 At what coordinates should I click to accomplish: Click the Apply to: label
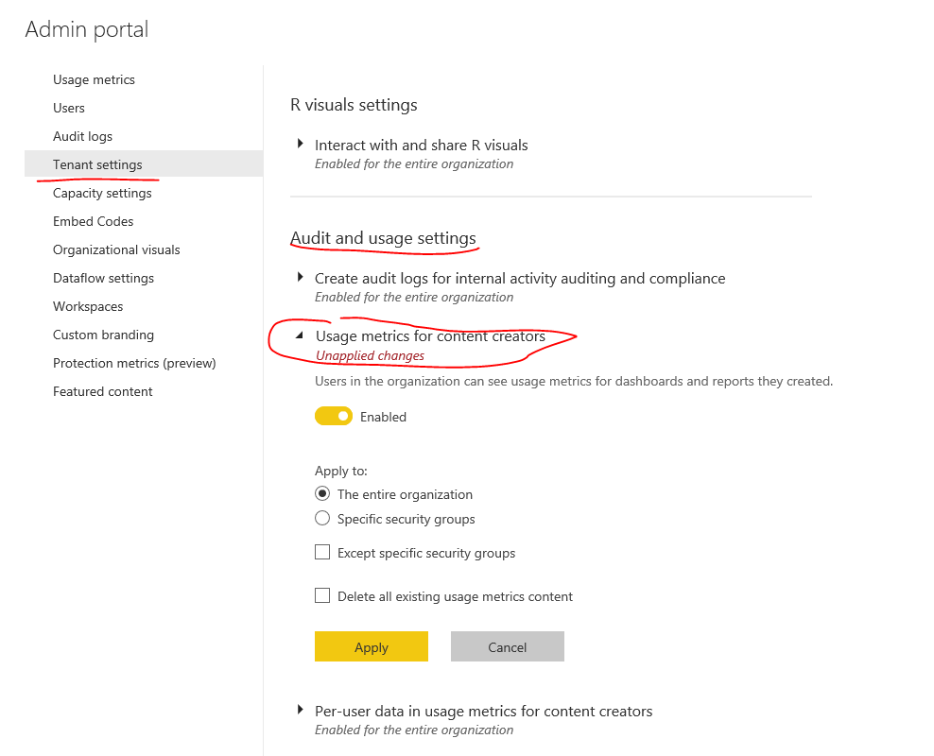[x=341, y=471]
